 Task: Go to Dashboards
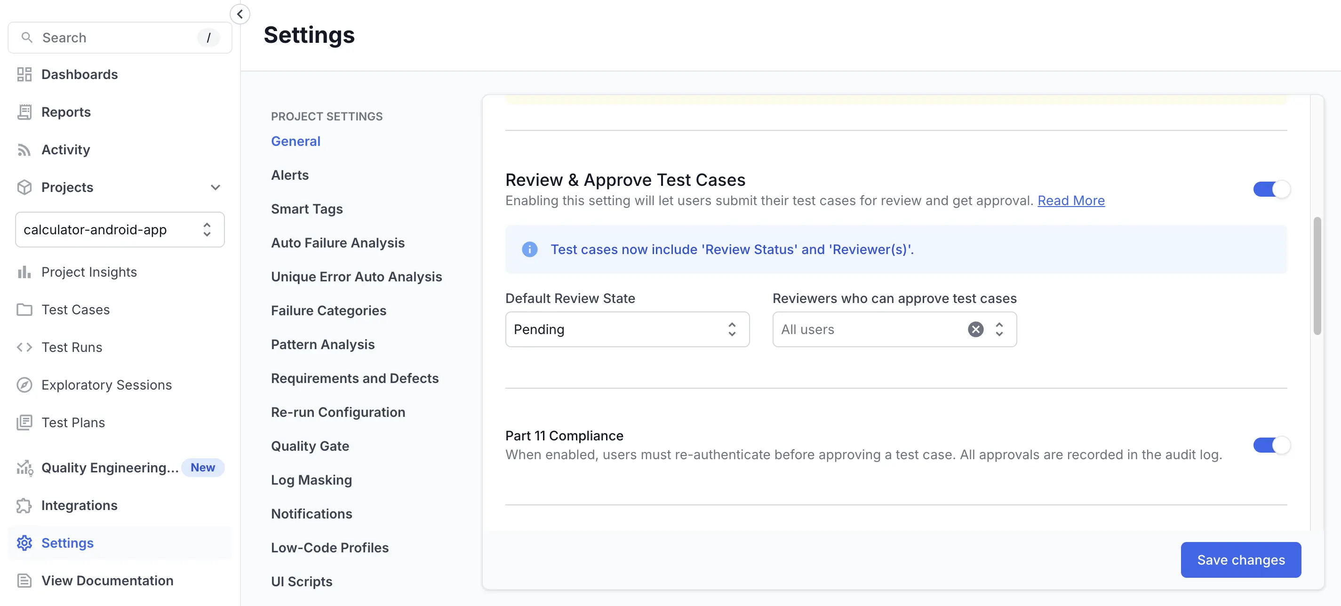point(80,74)
